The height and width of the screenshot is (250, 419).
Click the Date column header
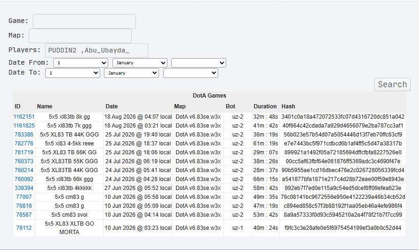(111, 106)
